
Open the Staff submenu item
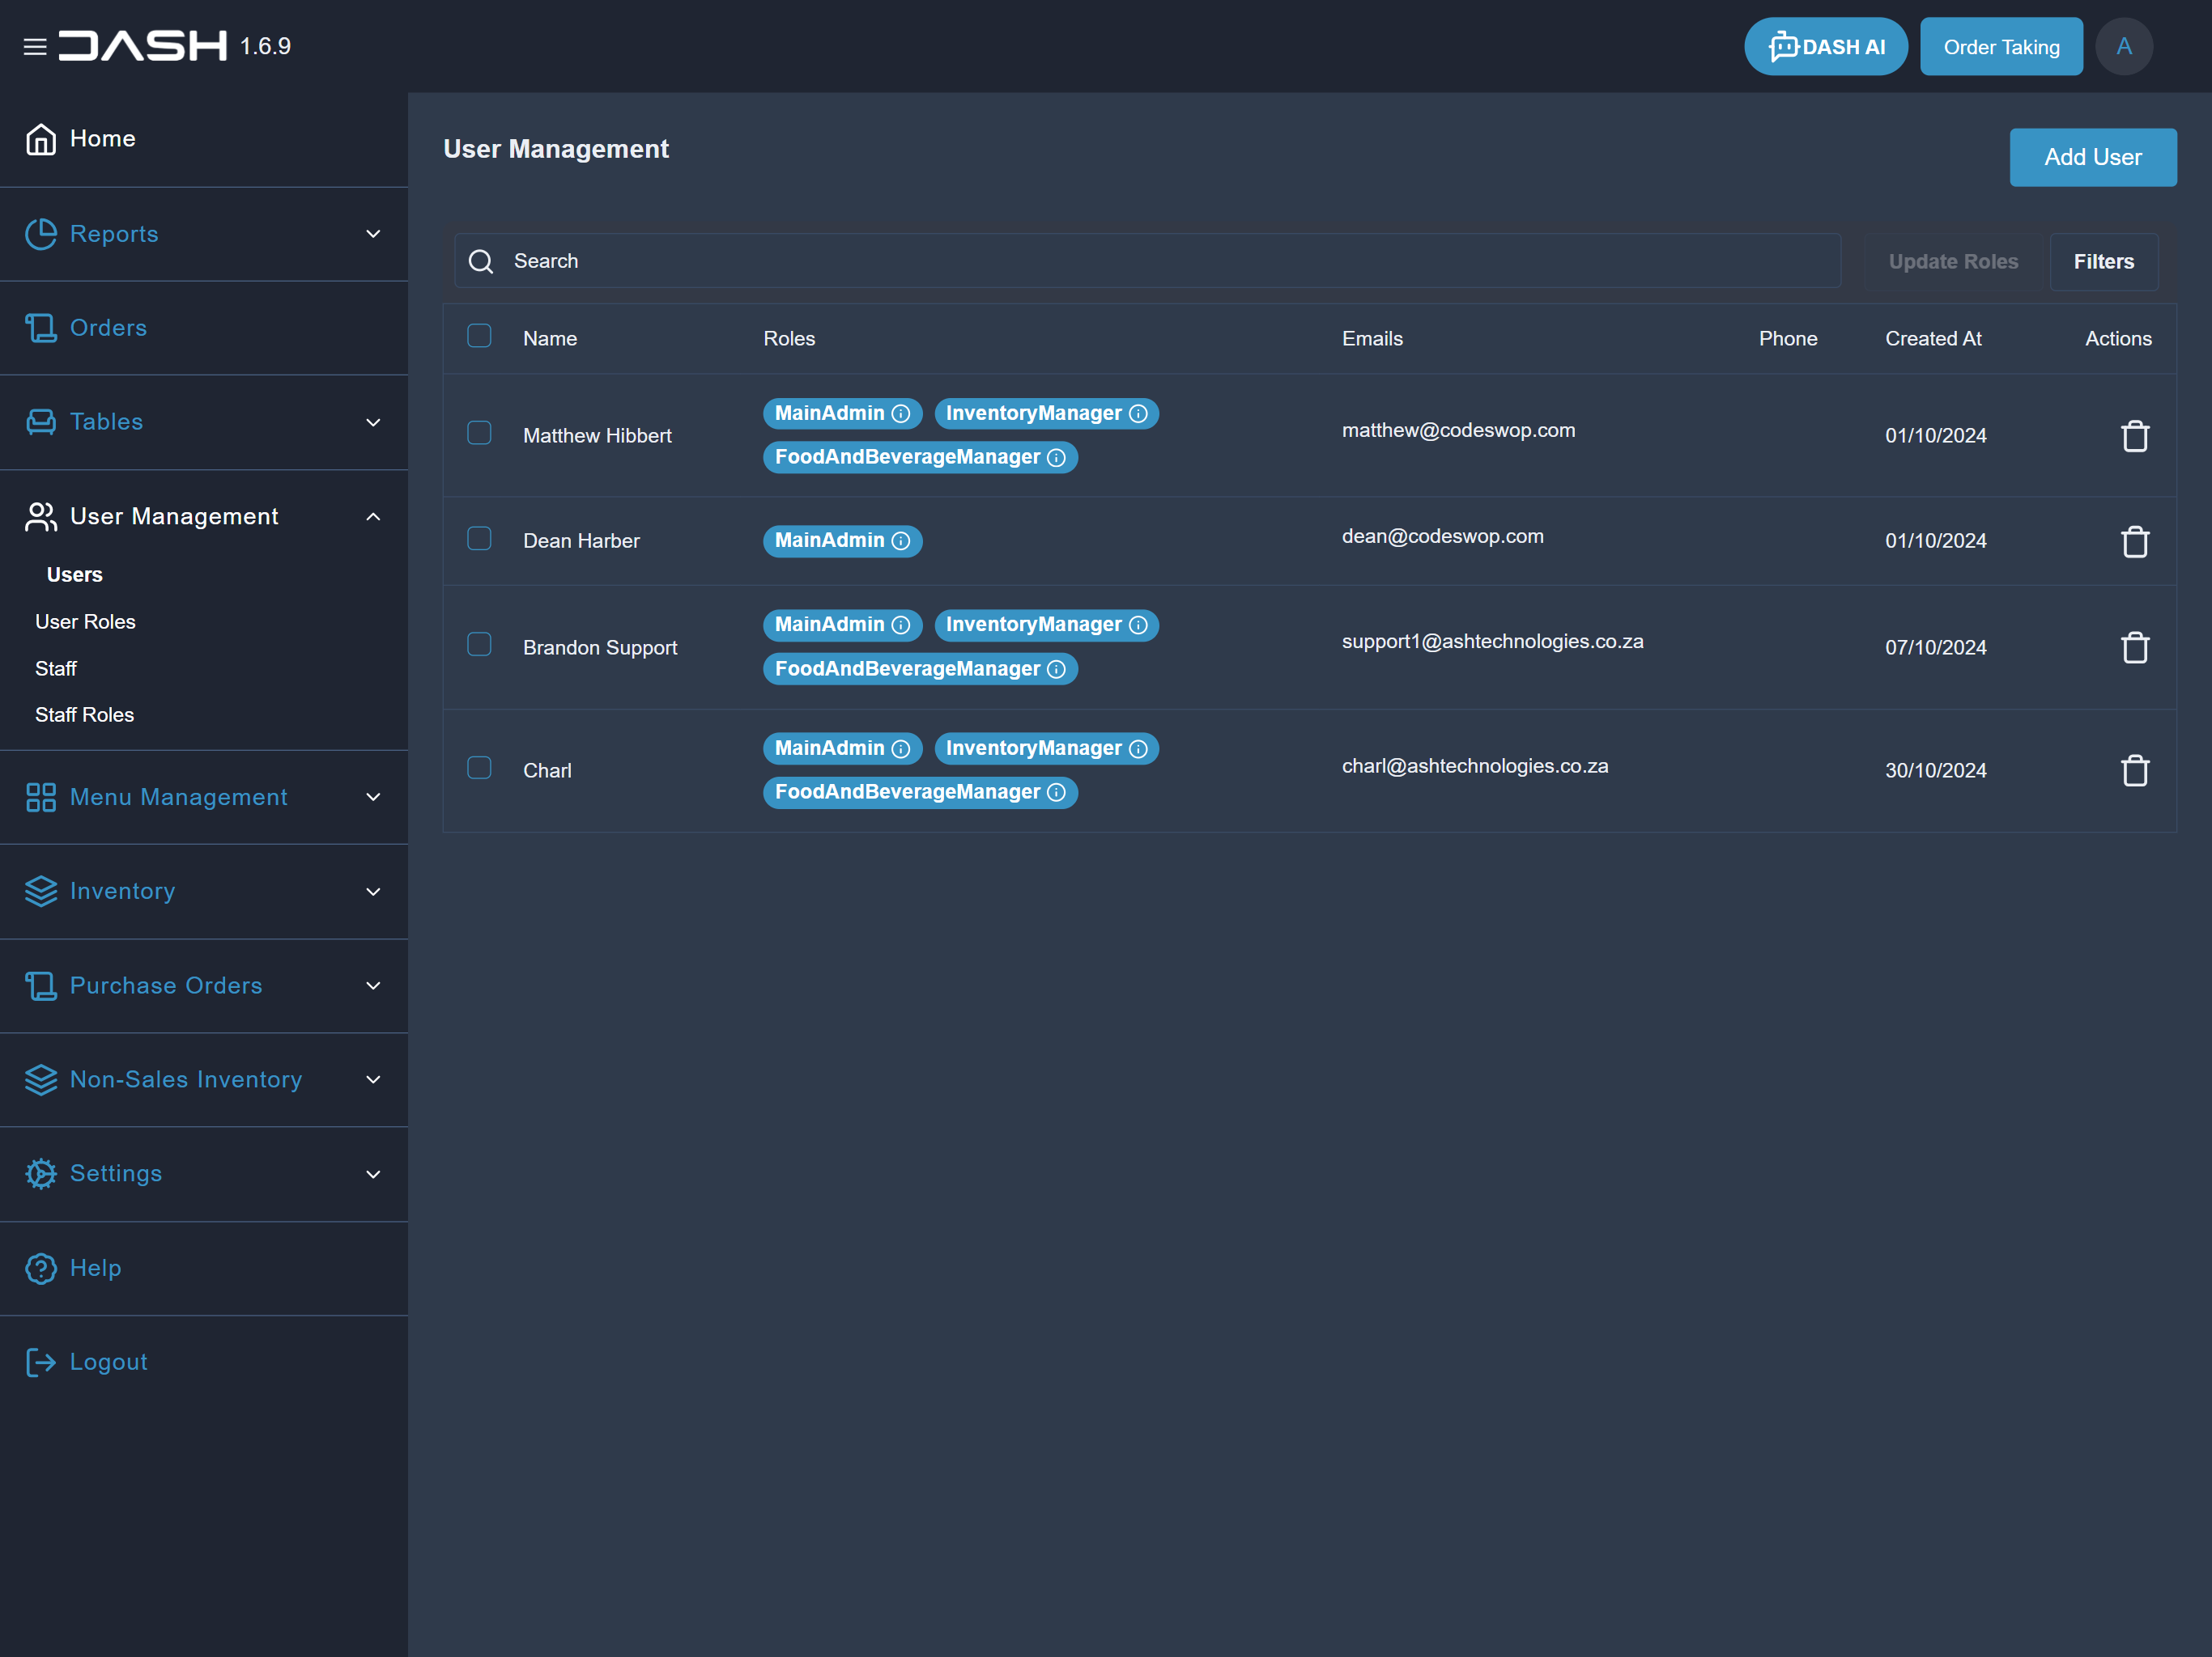tap(56, 668)
